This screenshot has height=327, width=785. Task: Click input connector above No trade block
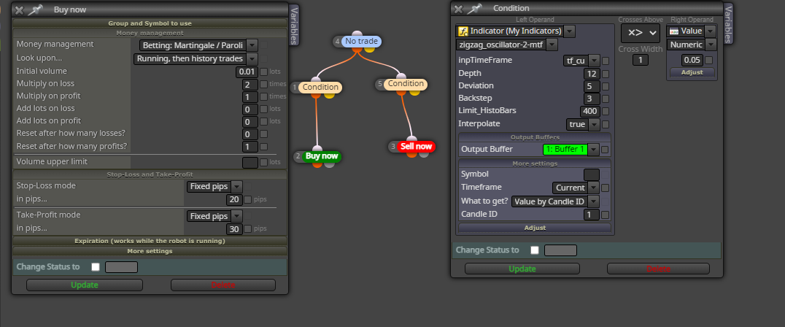357,34
